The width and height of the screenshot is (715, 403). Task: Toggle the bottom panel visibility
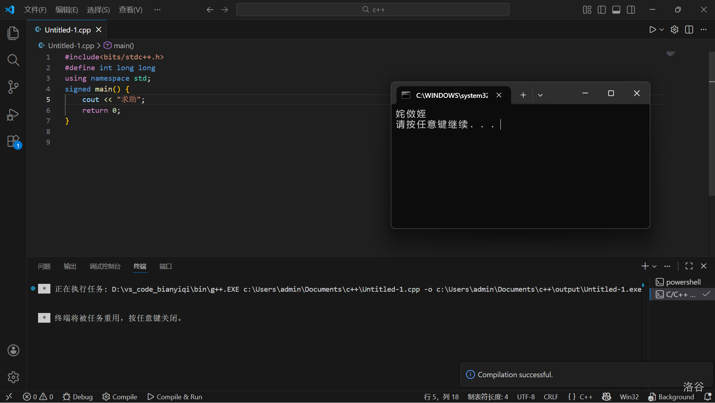616,10
